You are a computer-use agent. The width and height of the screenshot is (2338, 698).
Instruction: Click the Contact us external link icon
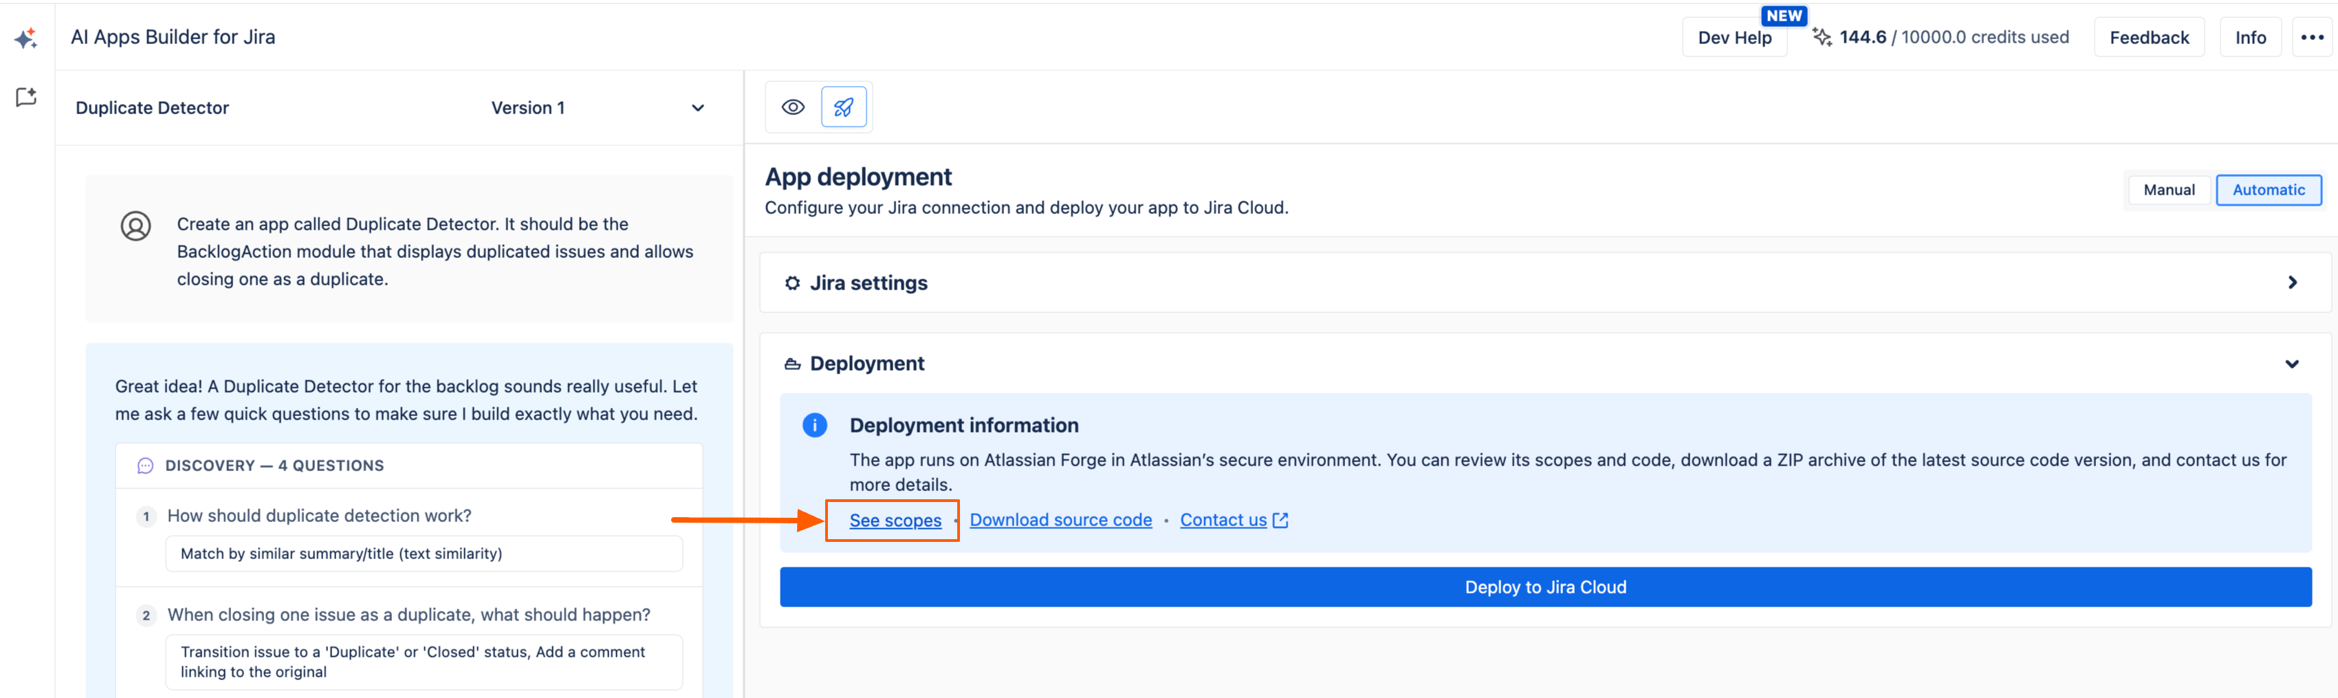(1280, 520)
